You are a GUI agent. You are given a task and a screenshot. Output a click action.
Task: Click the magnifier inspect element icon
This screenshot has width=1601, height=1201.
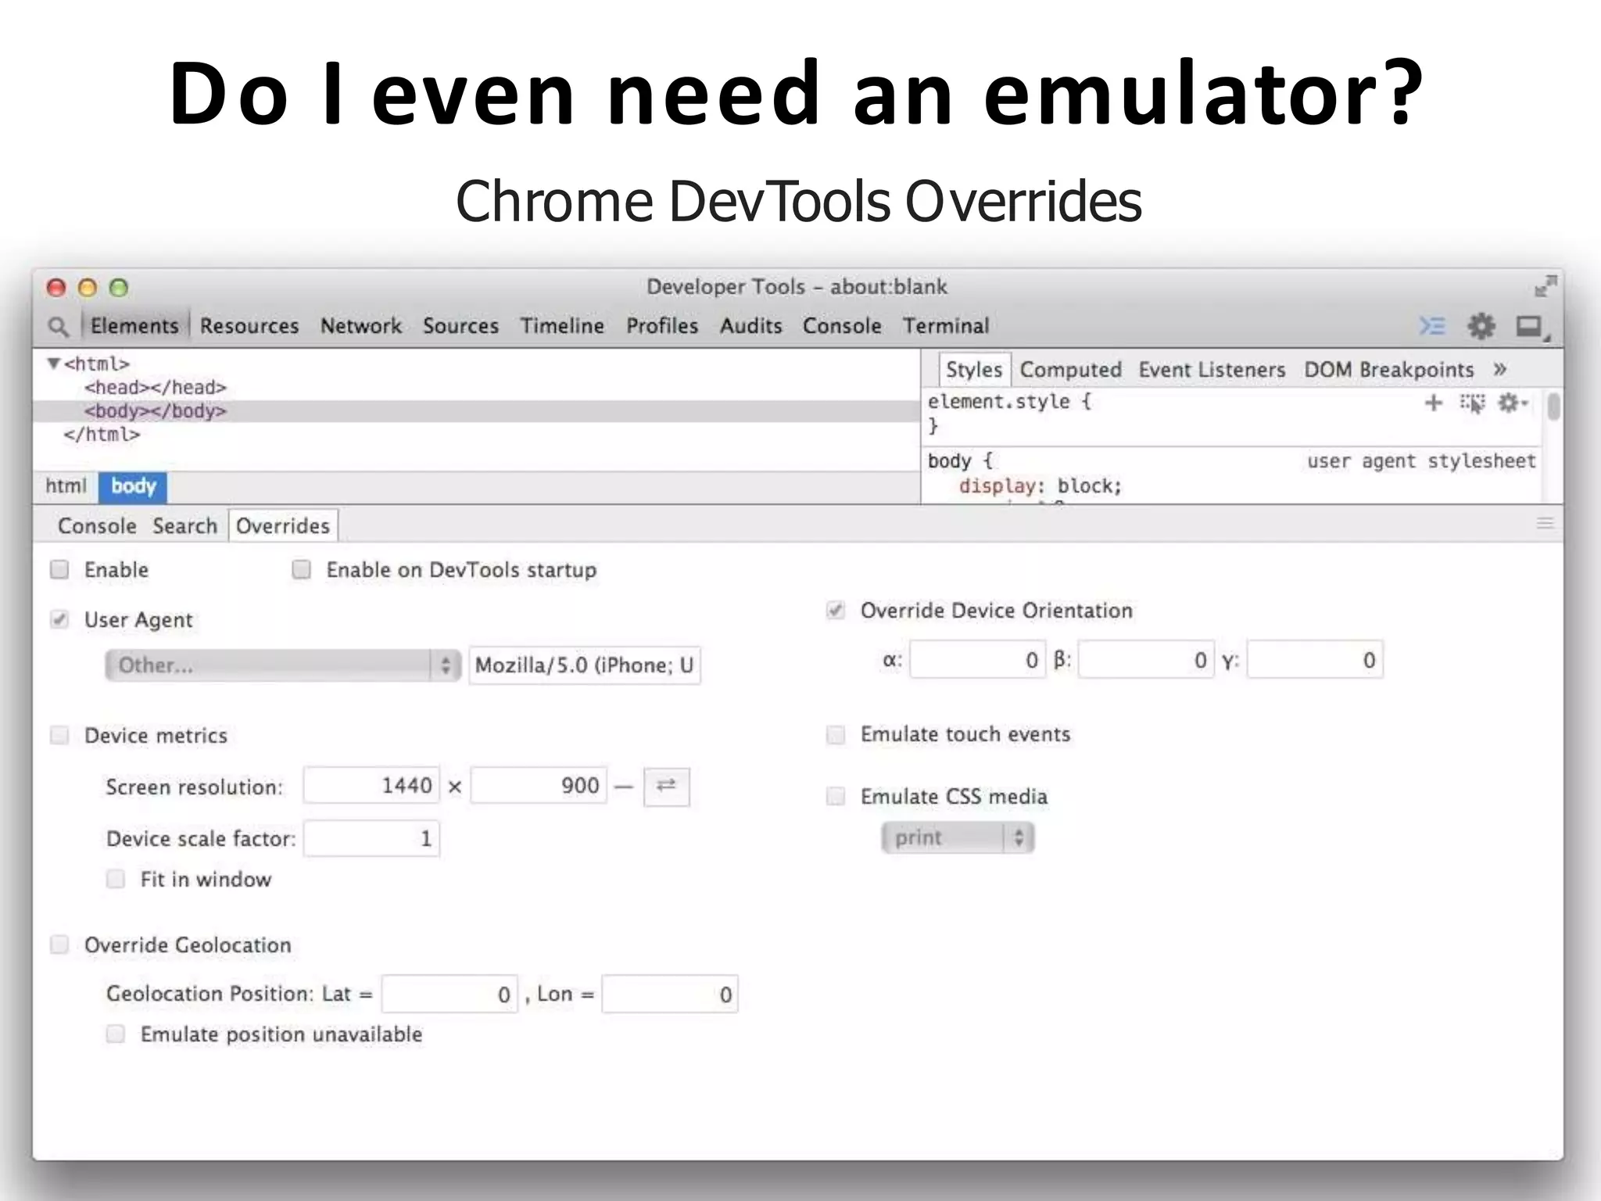[x=58, y=326]
